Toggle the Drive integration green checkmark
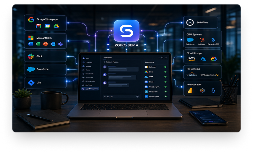The width and height of the screenshot is (253, 153). coord(165,72)
